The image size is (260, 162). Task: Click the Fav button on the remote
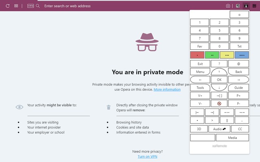point(199,46)
